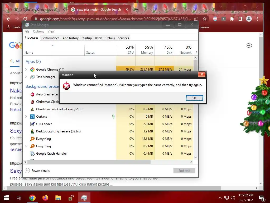The height and width of the screenshot is (203, 270).
Task: Expand the Task Manager process entry
Action: [26, 77]
